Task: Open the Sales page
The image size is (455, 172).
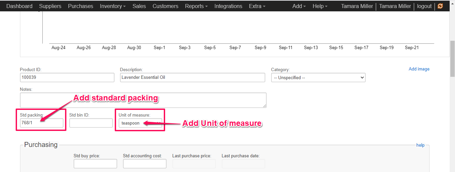Action: (139, 6)
